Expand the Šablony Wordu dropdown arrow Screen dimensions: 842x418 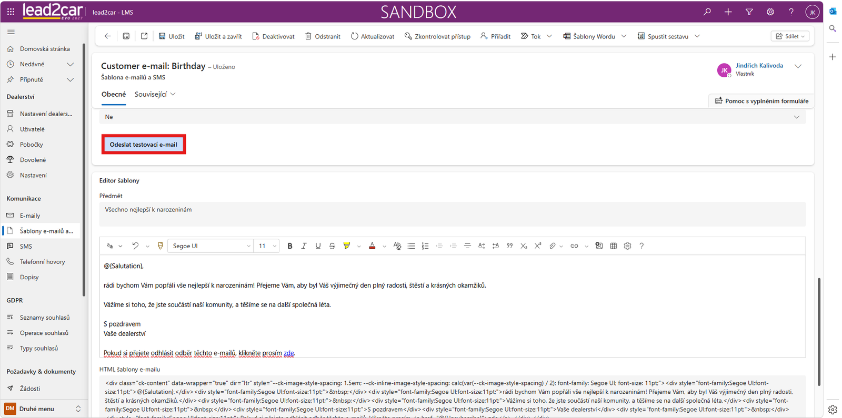click(624, 36)
